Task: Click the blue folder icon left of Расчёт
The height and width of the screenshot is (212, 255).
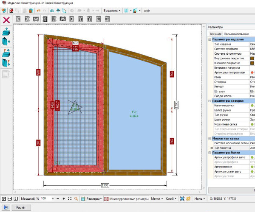Action: tap(6, 207)
